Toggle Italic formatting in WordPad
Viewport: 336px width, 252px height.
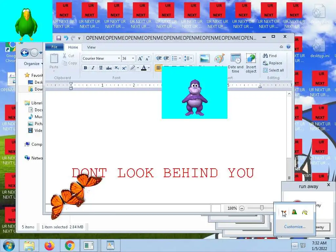93,68
